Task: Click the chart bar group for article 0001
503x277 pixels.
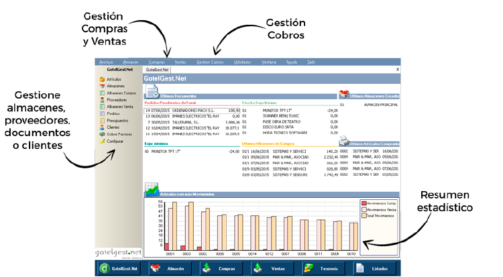Action: pos(170,226)
